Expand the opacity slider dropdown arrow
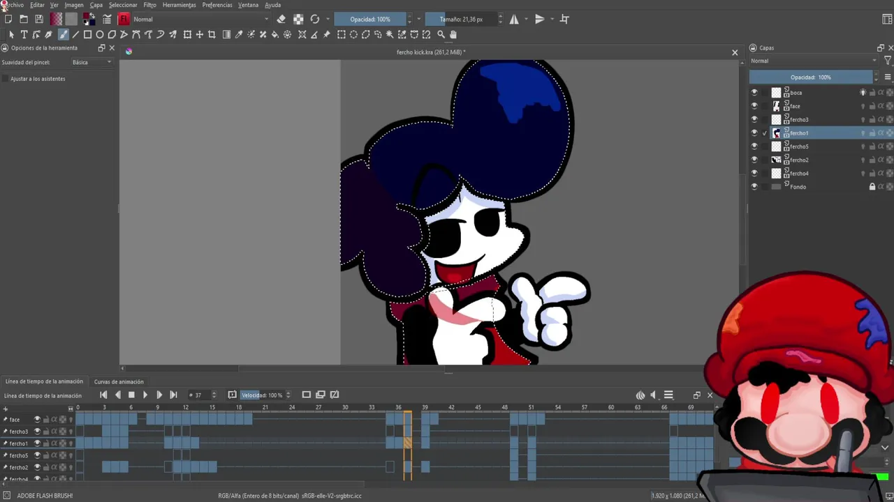894x502 pixels. [x=419, y=19]
